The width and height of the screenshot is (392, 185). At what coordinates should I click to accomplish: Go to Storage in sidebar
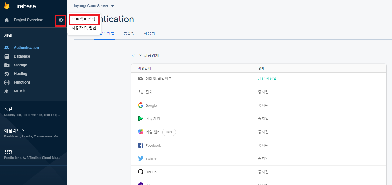tap(20, 65)
